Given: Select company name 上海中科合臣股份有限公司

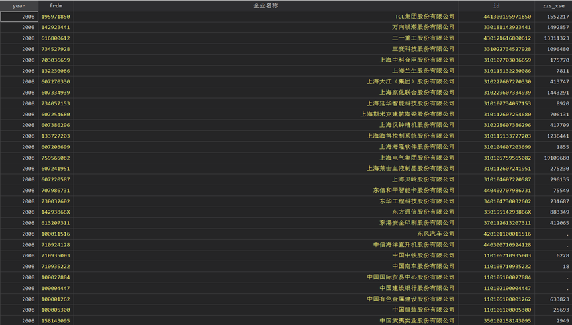Looking at the screenshot, I should pyautogui.click(x=417, y=60).
